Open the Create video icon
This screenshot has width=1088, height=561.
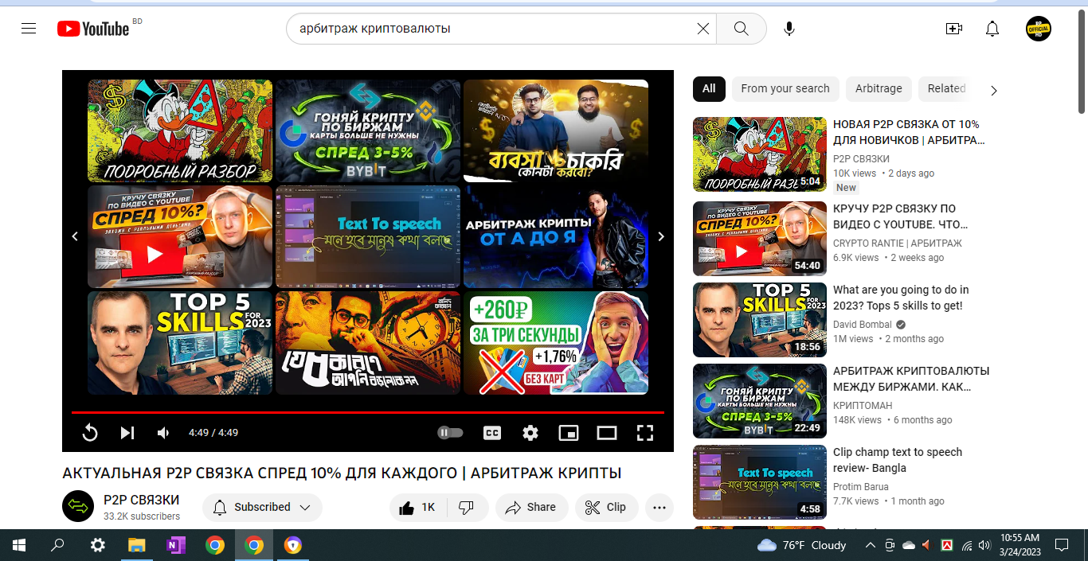[953, 29]
